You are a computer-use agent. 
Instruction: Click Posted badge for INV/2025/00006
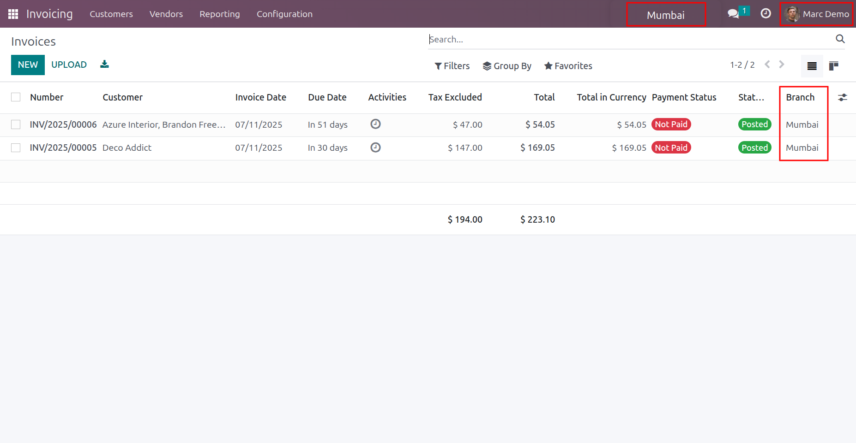click(755, 124)
